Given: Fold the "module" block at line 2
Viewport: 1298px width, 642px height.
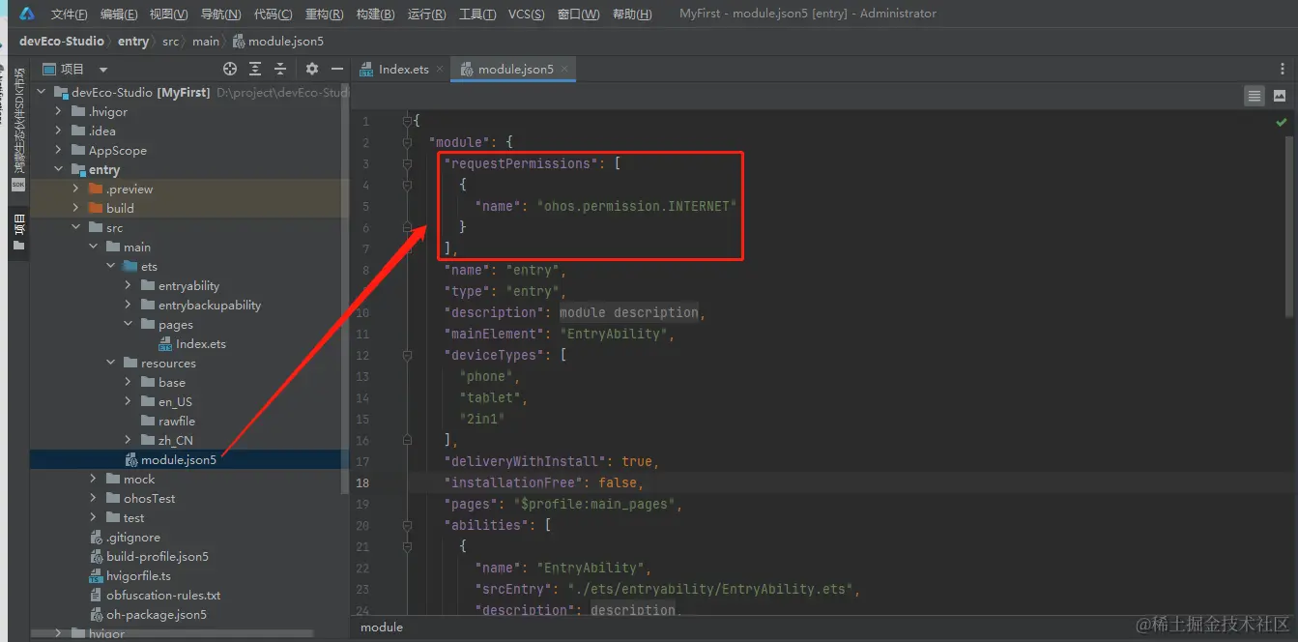Looking at the screenshot, I should pyautogui.click(x=408, y=142).
